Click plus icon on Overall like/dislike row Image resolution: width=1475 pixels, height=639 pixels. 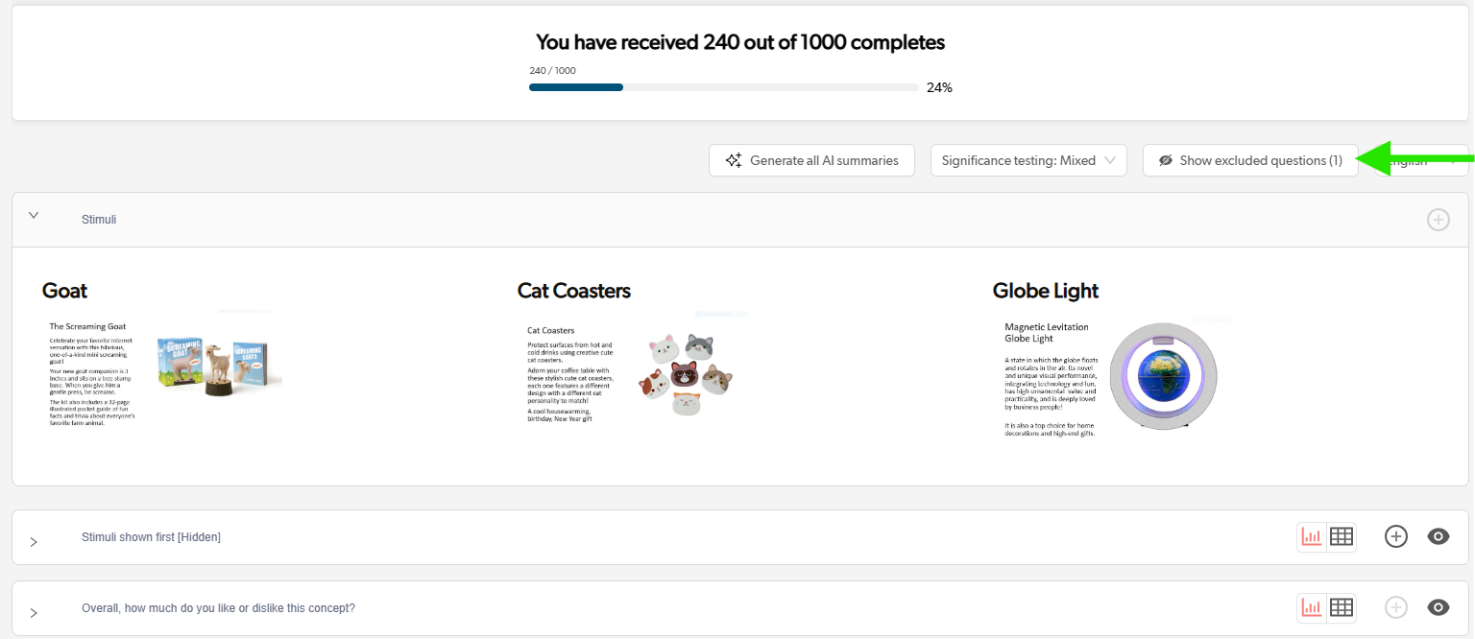[x=1395, y=607]
